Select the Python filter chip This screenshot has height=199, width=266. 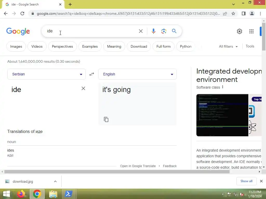coord(185,46)
